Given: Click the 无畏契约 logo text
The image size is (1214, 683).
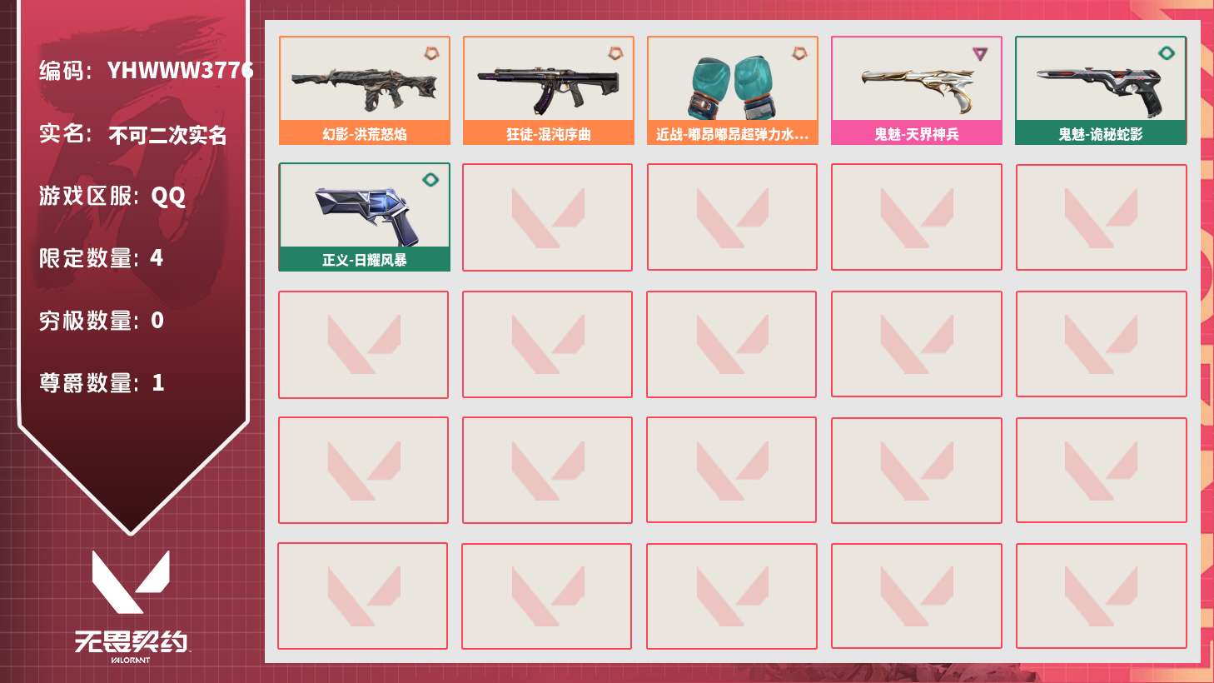Looking at the screenshot, I should (x=132, y=641).
